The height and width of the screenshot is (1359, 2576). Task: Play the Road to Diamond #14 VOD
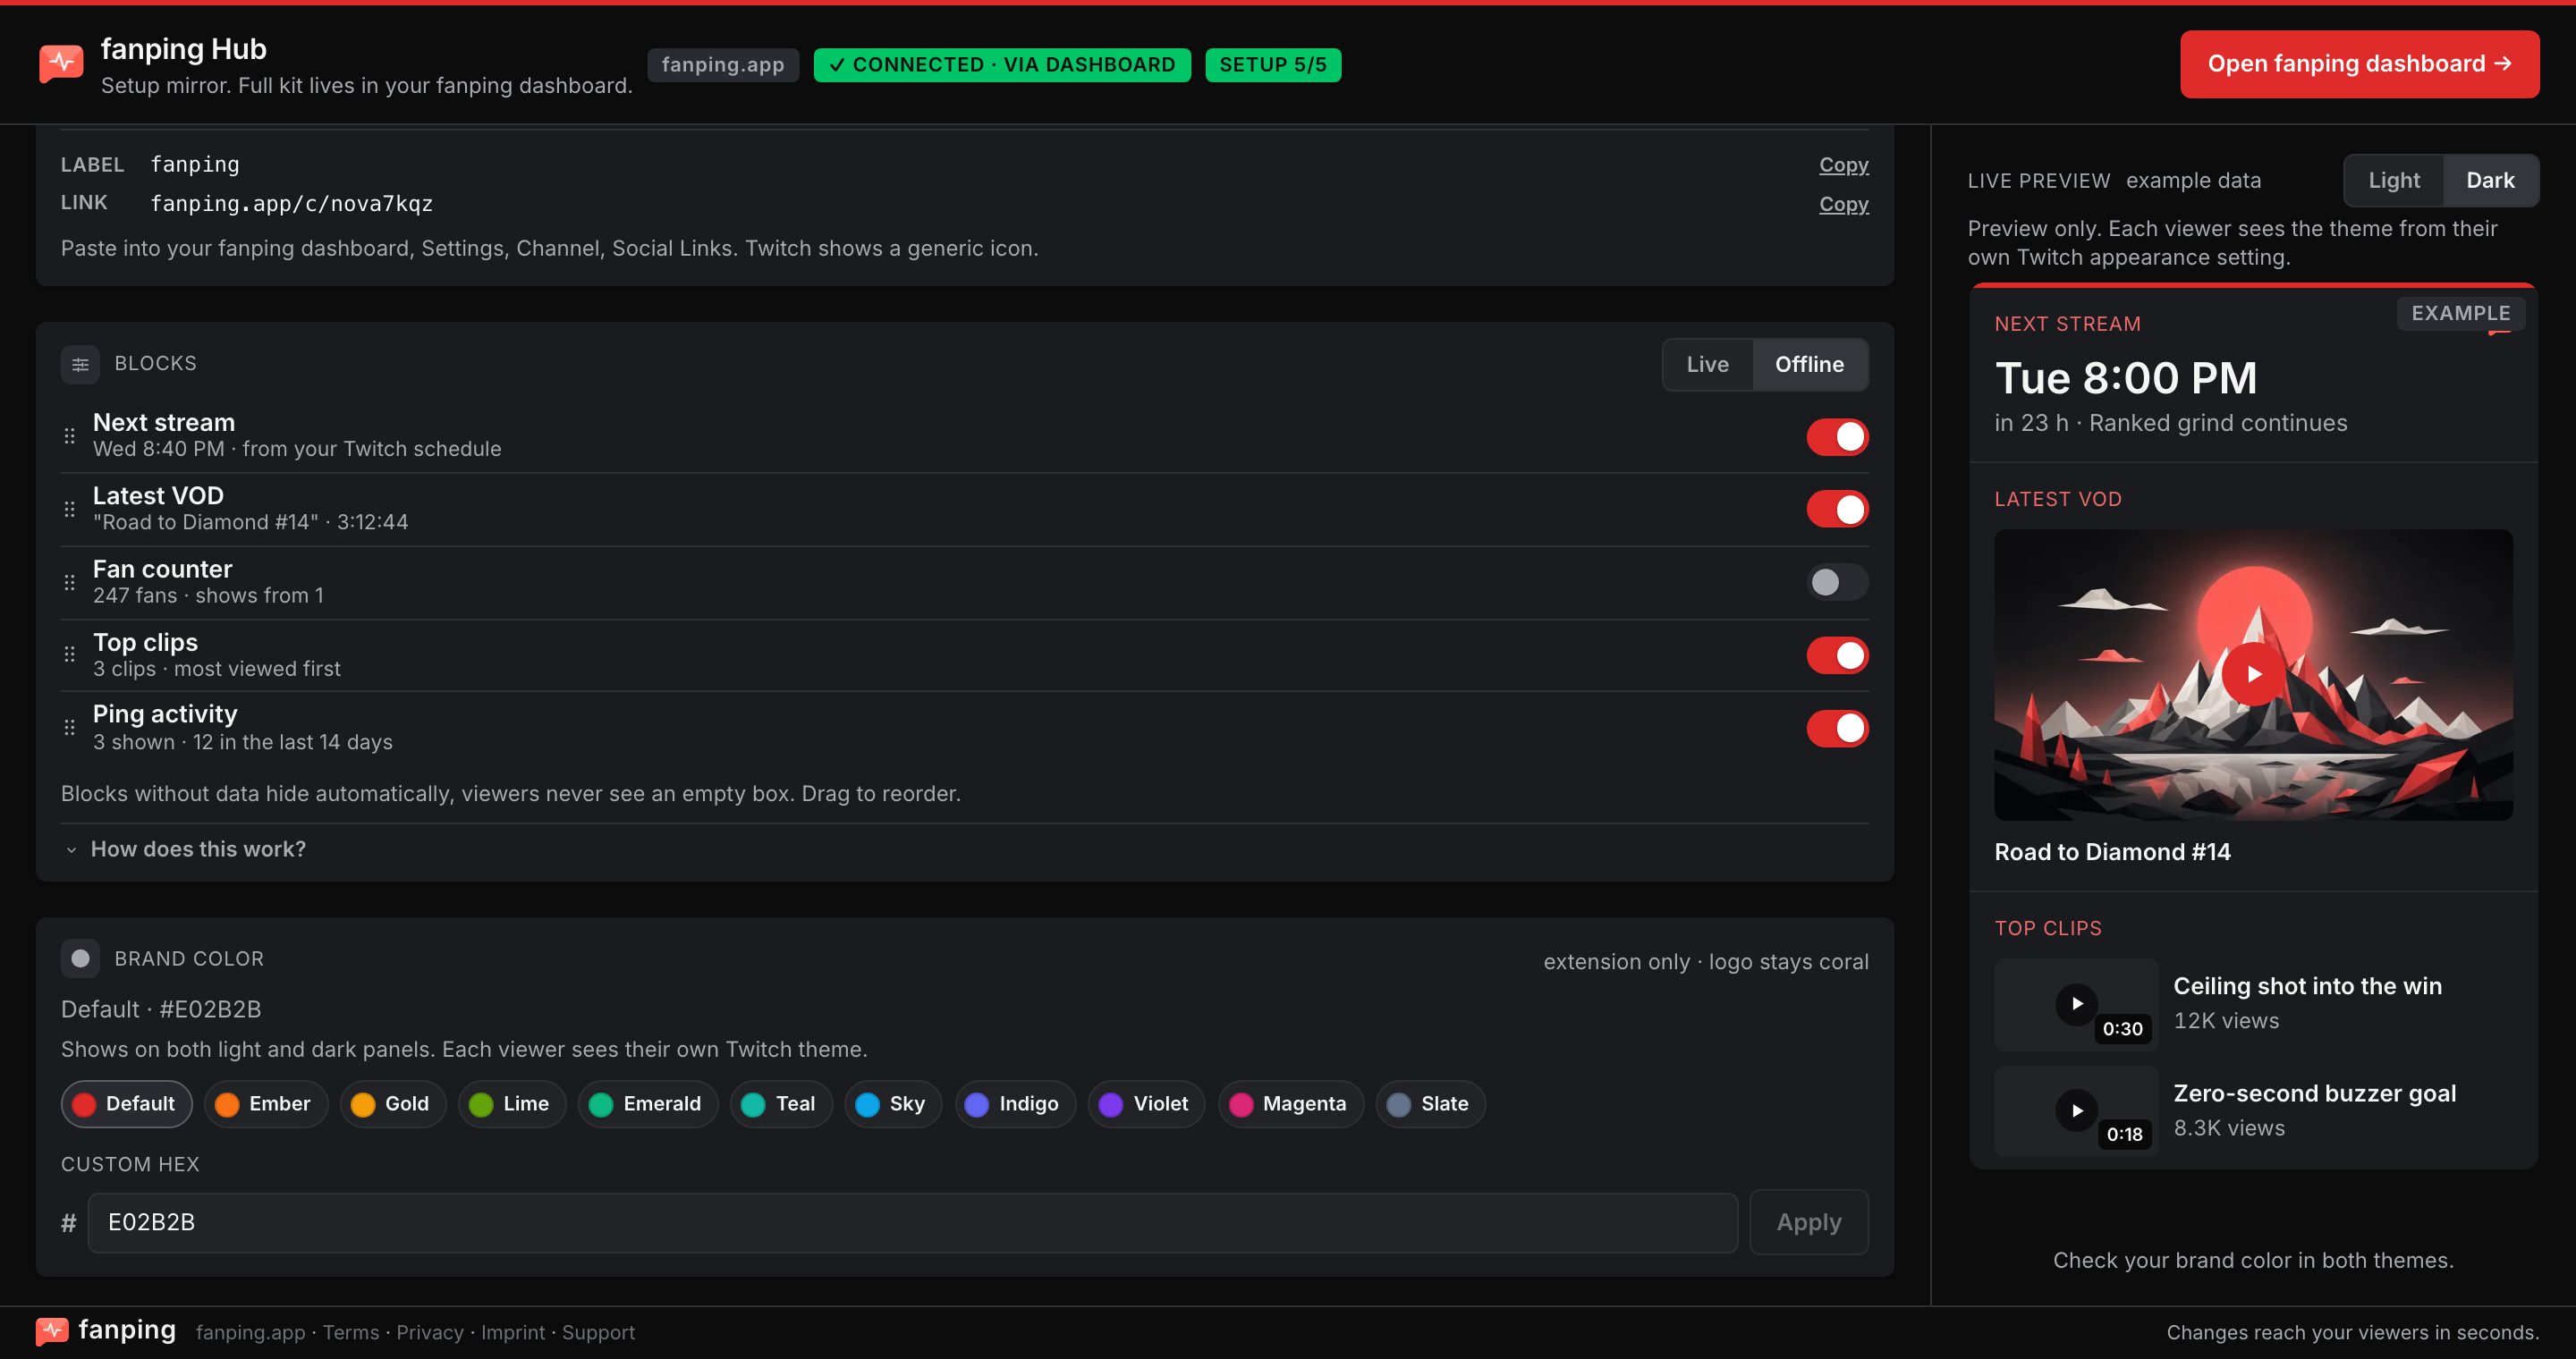[2253, 674]
